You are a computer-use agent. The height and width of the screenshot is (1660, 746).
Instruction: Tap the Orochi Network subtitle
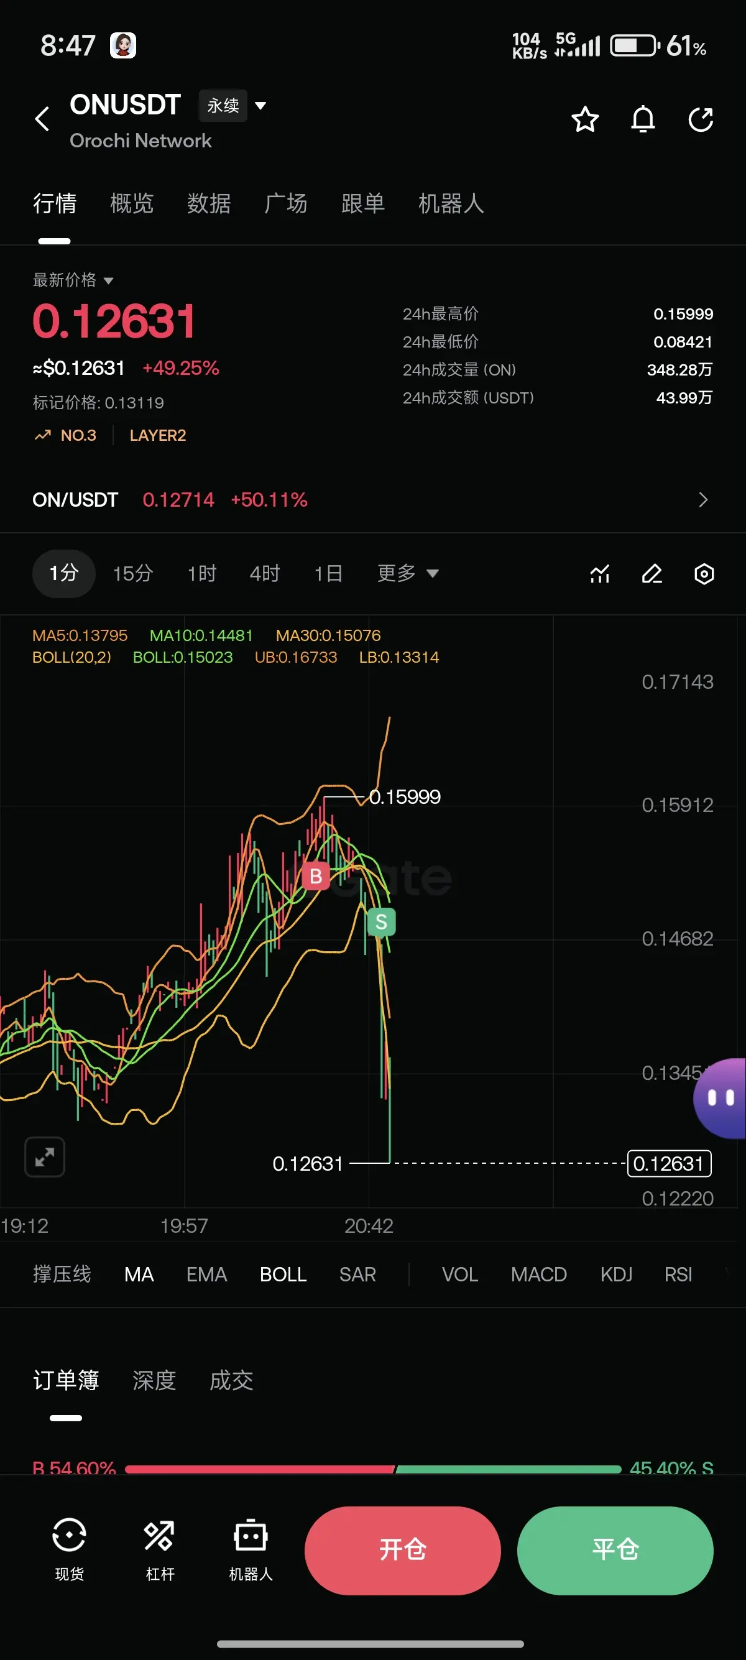click(x=140, y=141)
